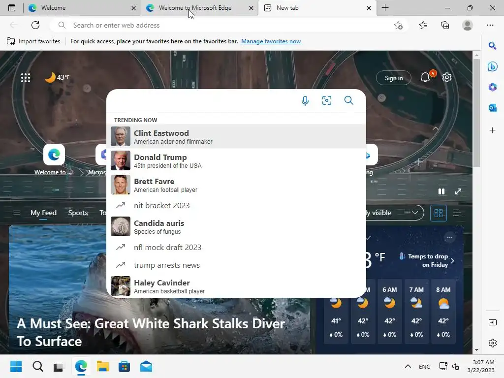
Task: Search using an image icon
Action: click(x=327, y=100)
